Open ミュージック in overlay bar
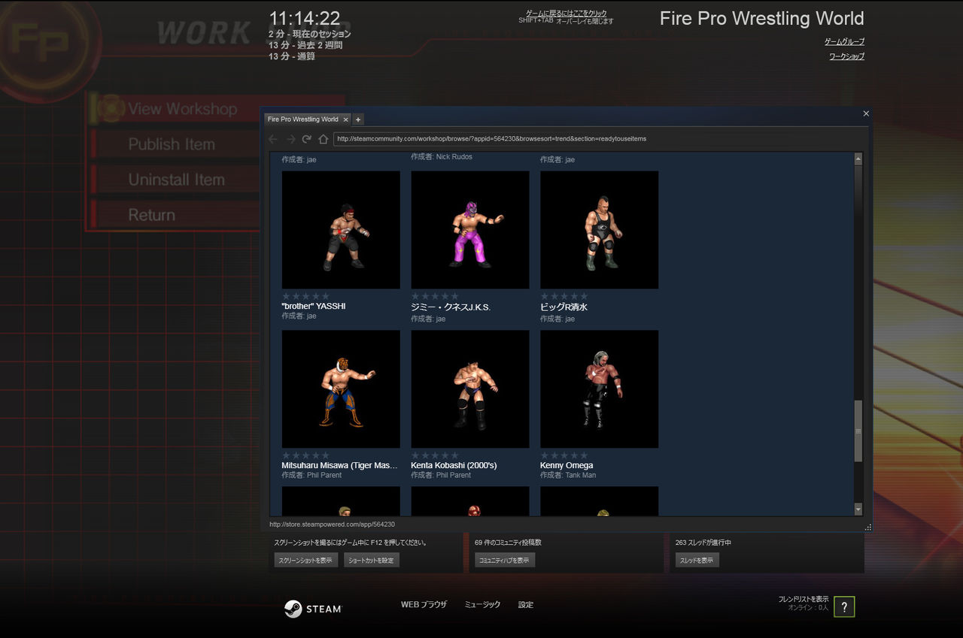The image size is (963, 638). pyautogui.click(x=482, y=605)
